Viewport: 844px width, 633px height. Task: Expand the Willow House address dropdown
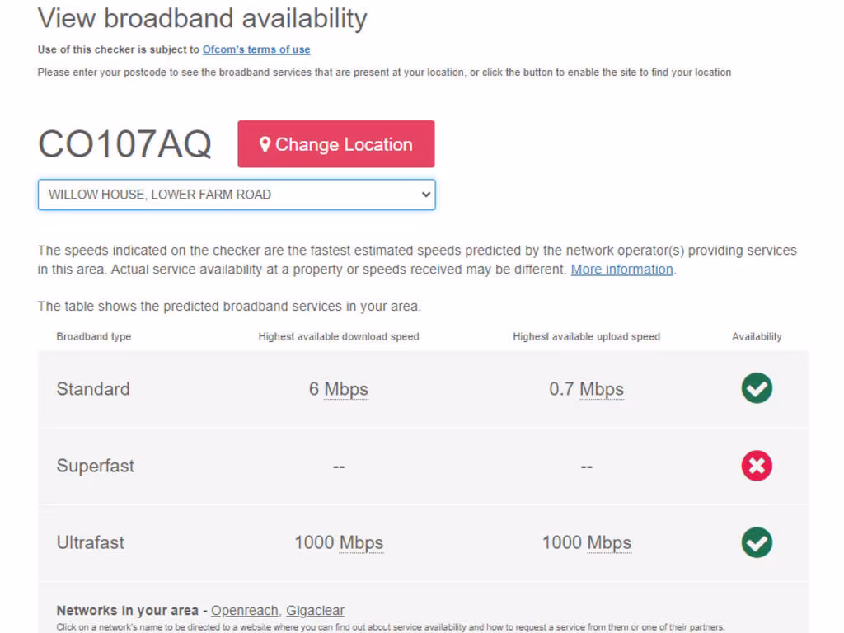(237, 195)
